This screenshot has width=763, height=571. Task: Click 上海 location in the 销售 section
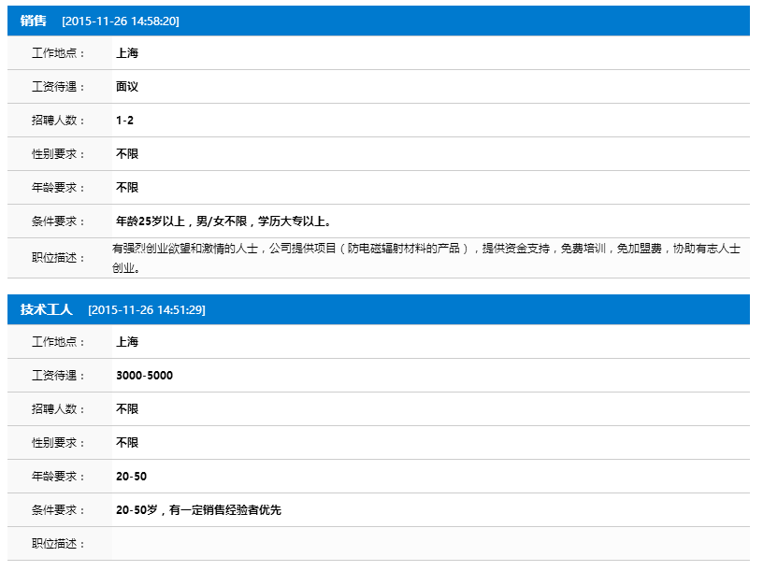[127, 53]
